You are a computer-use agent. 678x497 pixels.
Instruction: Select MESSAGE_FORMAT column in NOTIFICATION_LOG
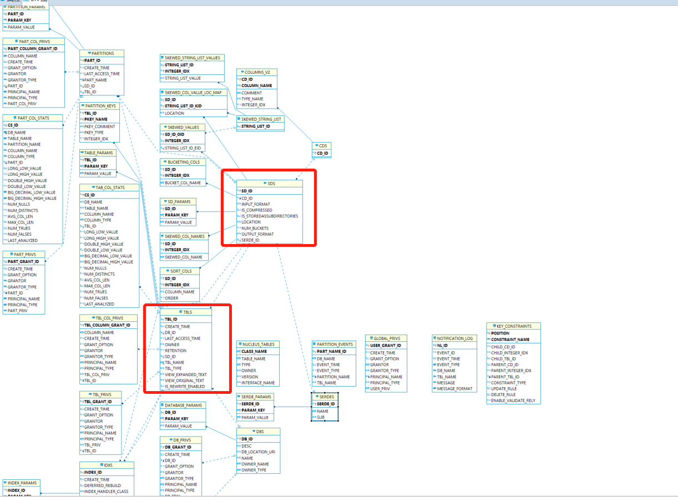click(x=455, y=389)
